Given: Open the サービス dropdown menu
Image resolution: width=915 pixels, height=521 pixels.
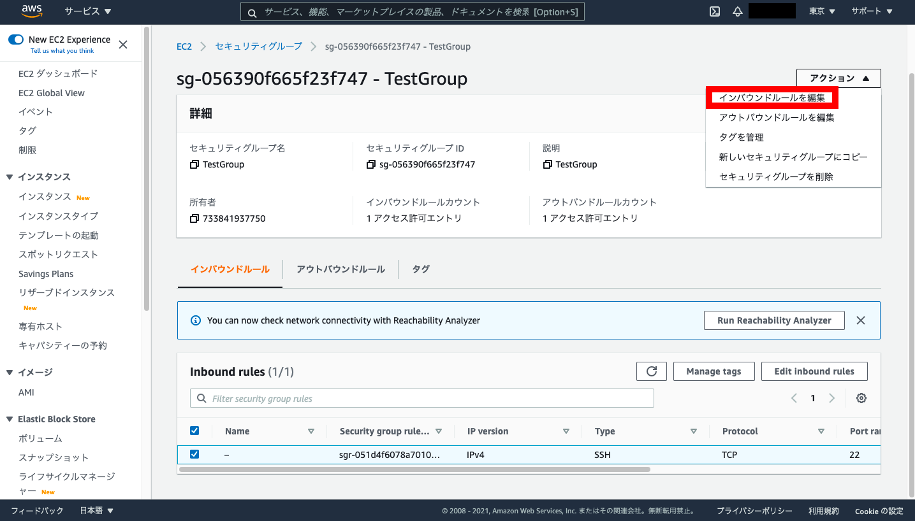Looking at the screenshot, I should point(88,11).
